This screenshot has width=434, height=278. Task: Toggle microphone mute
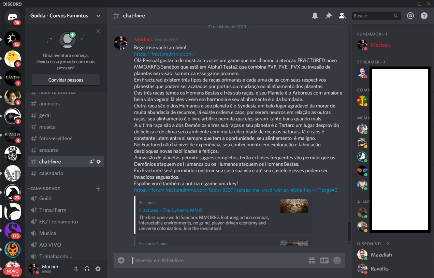[x=76, y=269]
